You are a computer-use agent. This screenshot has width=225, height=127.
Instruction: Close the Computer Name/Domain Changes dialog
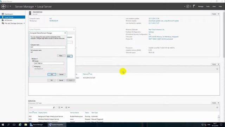pos(65,33)
